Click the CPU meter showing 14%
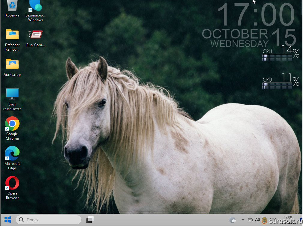Viewport: 303px width, 226px height. (x=280, y=54)
